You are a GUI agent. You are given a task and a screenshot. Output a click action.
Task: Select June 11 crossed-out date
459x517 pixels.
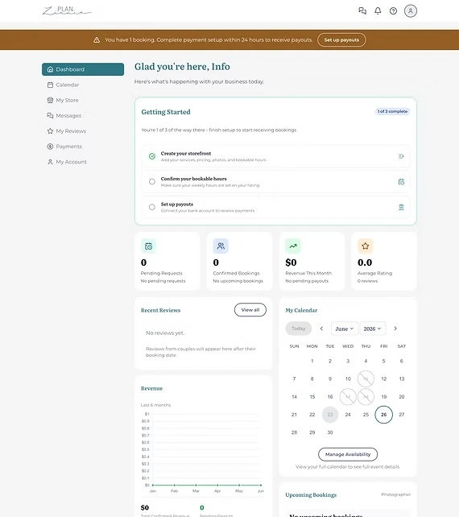[366, 378]
